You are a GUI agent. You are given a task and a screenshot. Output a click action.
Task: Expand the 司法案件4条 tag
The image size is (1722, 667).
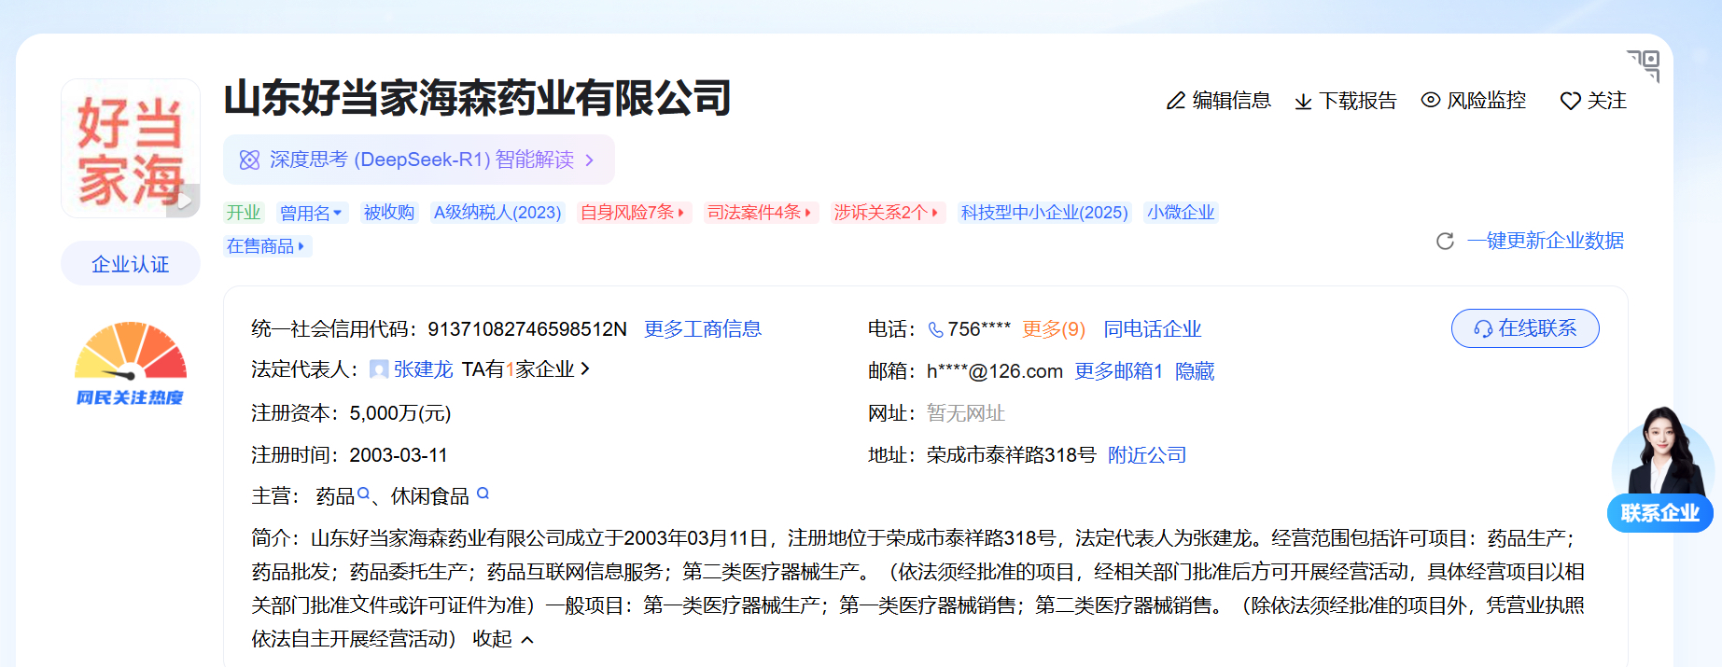coord(760,213)
